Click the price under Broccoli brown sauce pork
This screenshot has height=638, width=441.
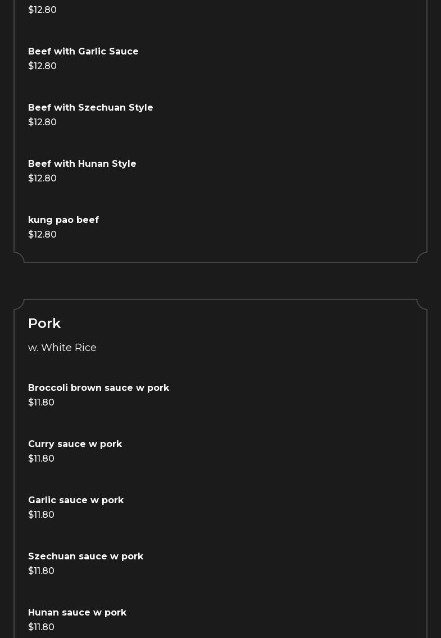[41, 402]
